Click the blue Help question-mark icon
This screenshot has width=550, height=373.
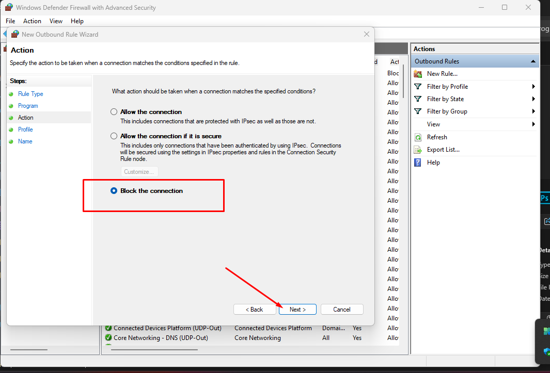[x=418, y=163]
